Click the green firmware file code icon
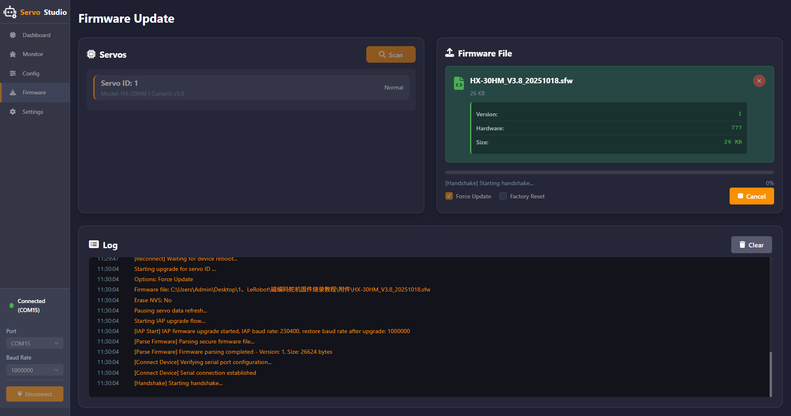Screen dimensions: 791x416 click(x=459, y=83)
